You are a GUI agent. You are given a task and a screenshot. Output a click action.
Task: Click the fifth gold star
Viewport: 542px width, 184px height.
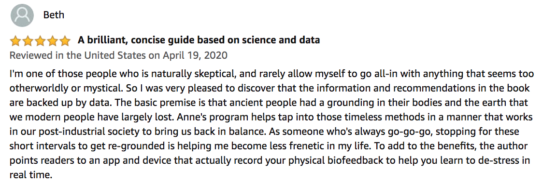point(65,41)
